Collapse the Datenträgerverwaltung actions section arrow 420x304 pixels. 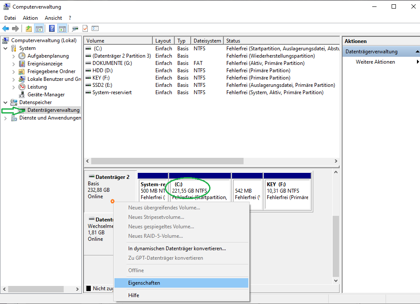click(x=417, y=51)
